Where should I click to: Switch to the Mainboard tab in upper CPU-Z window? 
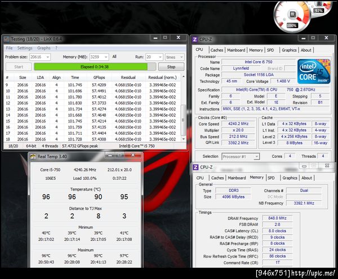coord(236,50)
